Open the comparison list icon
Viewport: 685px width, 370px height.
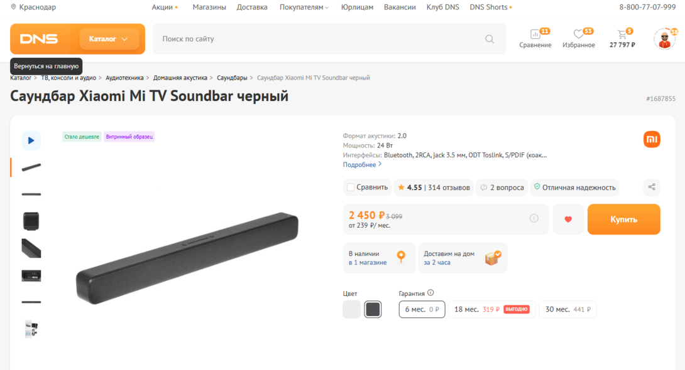pos(535,35)
